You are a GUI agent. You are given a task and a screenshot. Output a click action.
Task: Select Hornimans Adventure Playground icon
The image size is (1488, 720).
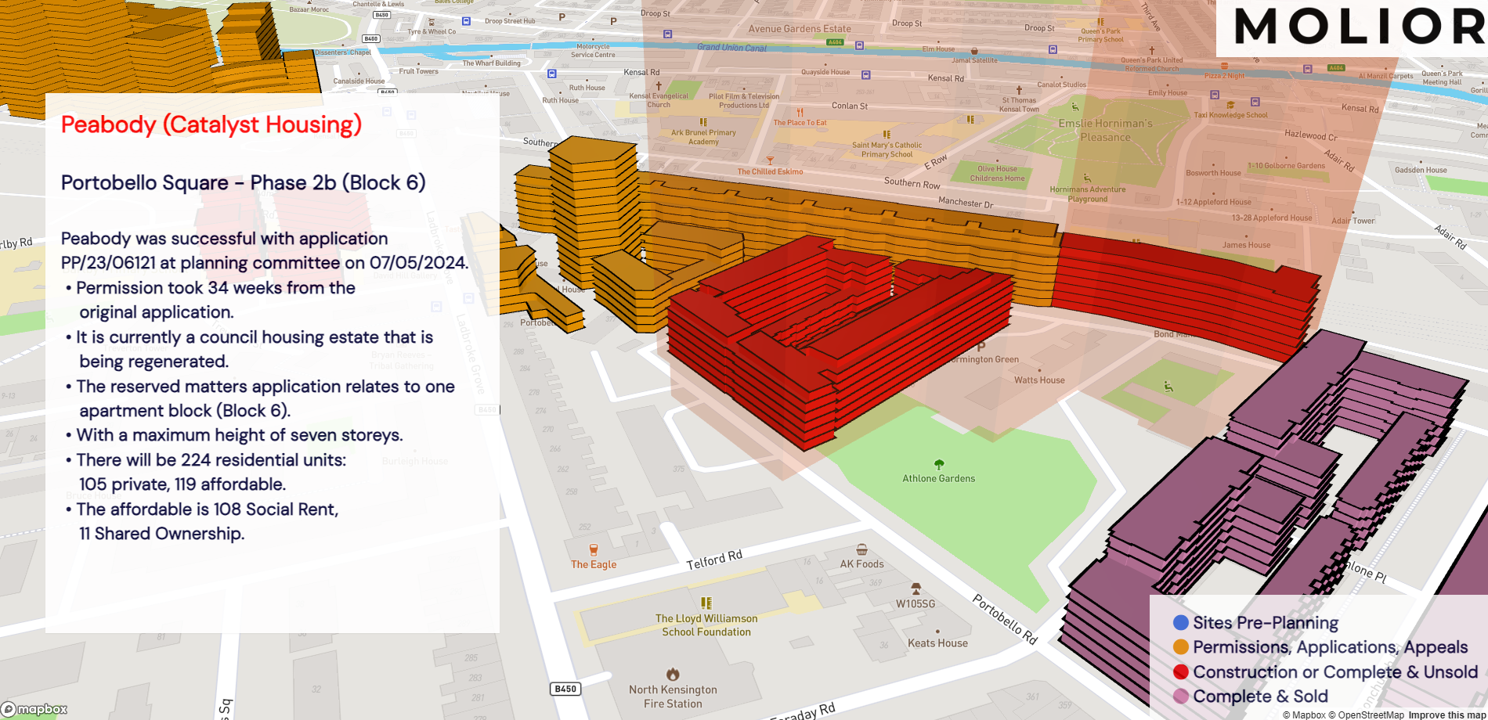click(x=1087, y=178)
